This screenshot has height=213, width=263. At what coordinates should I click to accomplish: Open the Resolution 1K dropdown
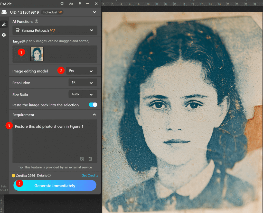pos(83,83)
